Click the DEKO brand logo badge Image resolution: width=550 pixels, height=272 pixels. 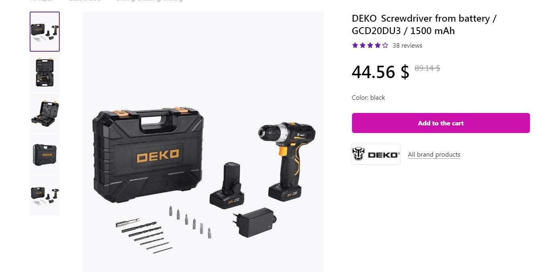point(376,154)
